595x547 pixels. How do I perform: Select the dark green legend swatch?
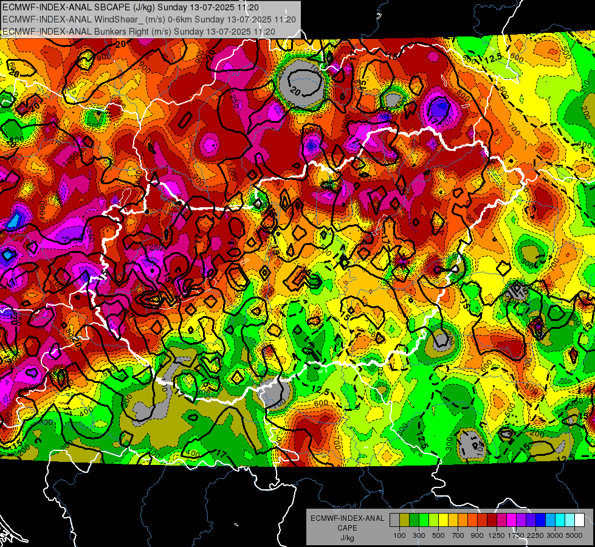[x=414, y=520]
